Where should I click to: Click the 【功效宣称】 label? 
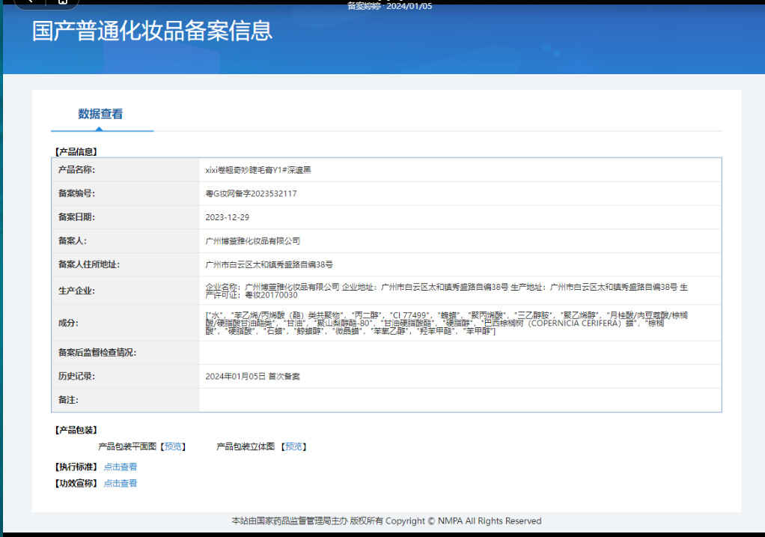pyautogui.click(x=76, y=483)
